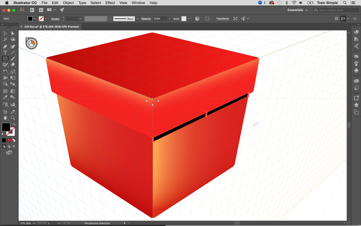Select the Eyedropper tool
The image size is (361, 226).
click(x=5, y=97)
